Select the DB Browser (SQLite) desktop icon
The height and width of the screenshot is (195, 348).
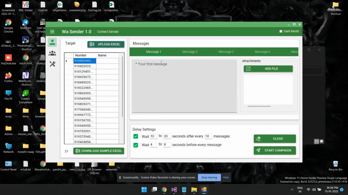click(x=94, y=168)
